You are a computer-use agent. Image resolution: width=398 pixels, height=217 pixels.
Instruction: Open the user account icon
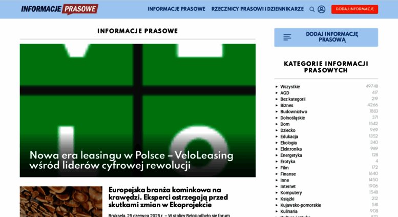tap(321, 9)
